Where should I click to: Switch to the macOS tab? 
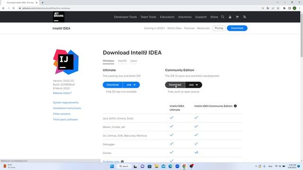point(122,61)
